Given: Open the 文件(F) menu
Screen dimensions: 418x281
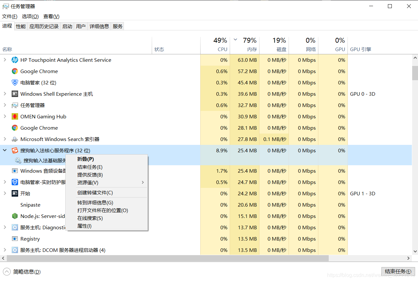Looking at the screenshot, I should tap(10, 16).
